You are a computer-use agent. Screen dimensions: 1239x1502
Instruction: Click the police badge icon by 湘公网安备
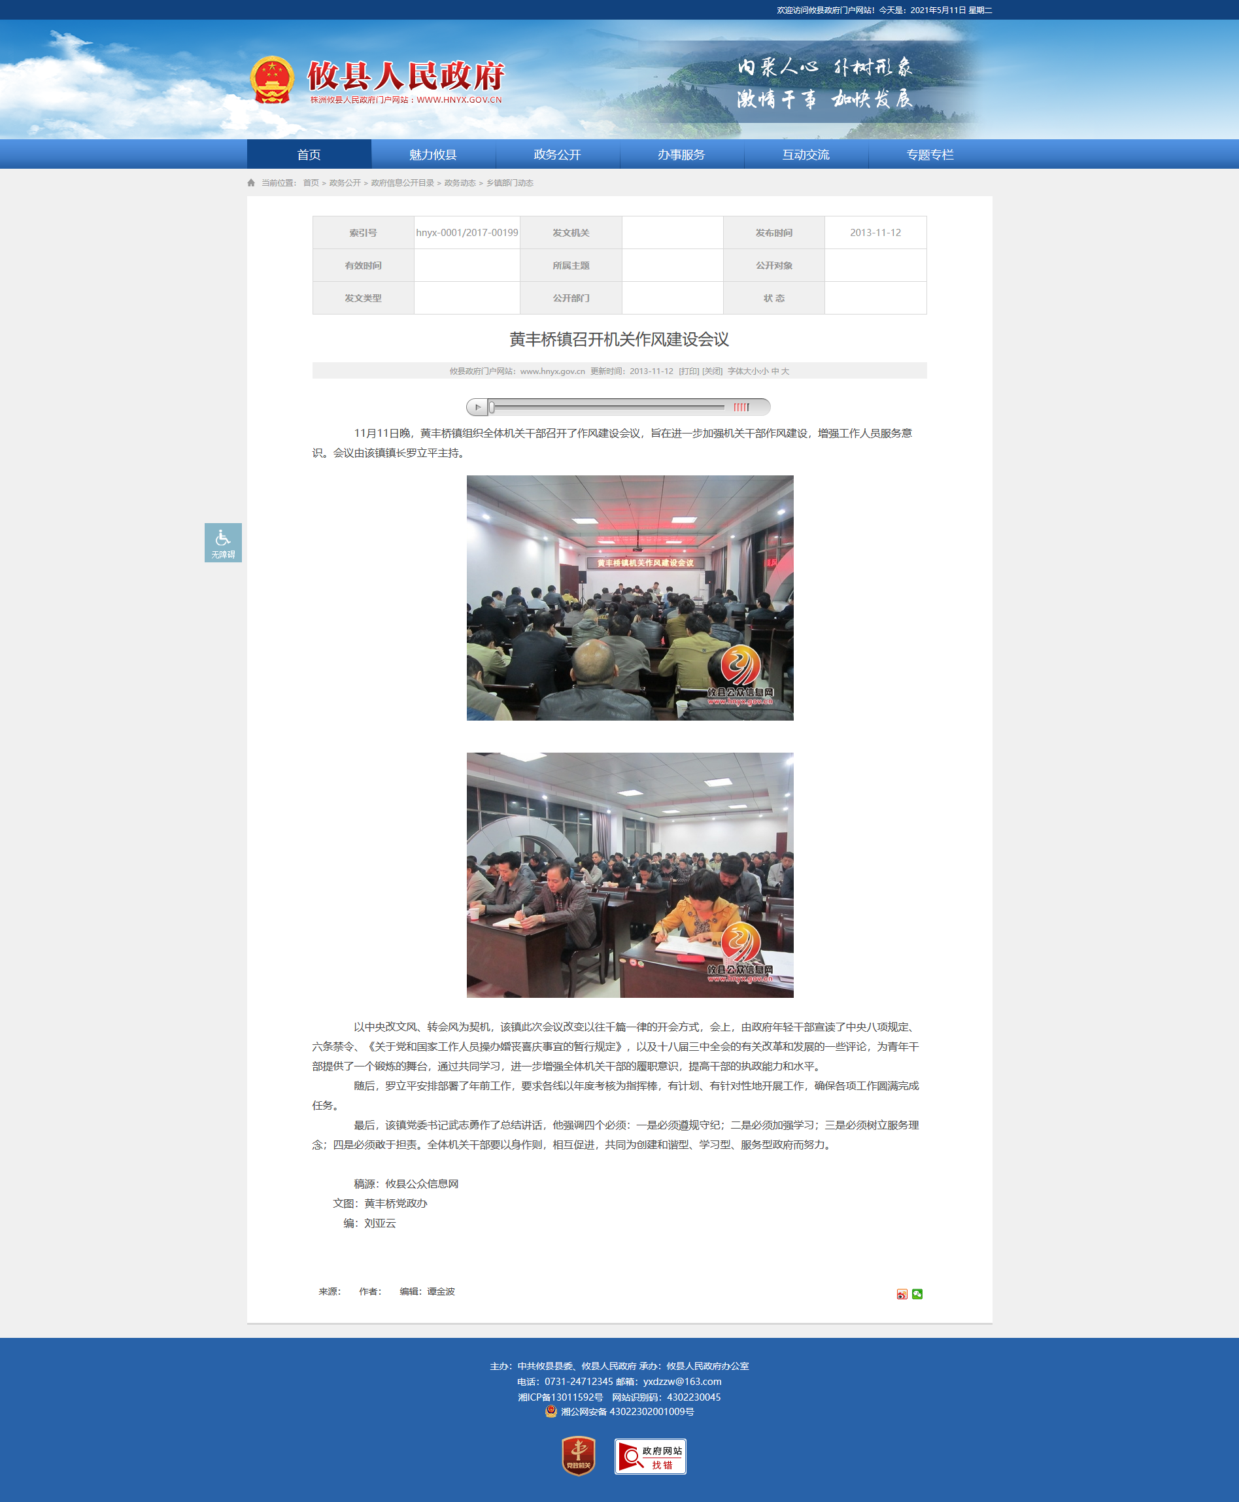coord(551,1411)
